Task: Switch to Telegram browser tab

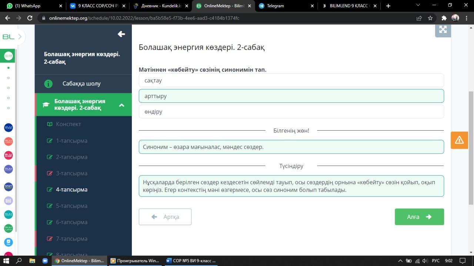Action: (x=286, y=6)
